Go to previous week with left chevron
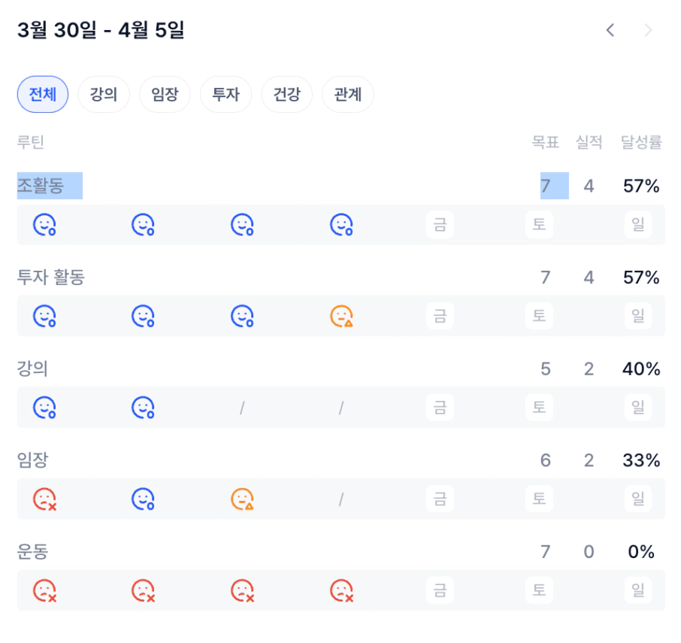Image resolution: width=681 pixels, height=643 pixels. pyautogui.click(x=610, y=30)
